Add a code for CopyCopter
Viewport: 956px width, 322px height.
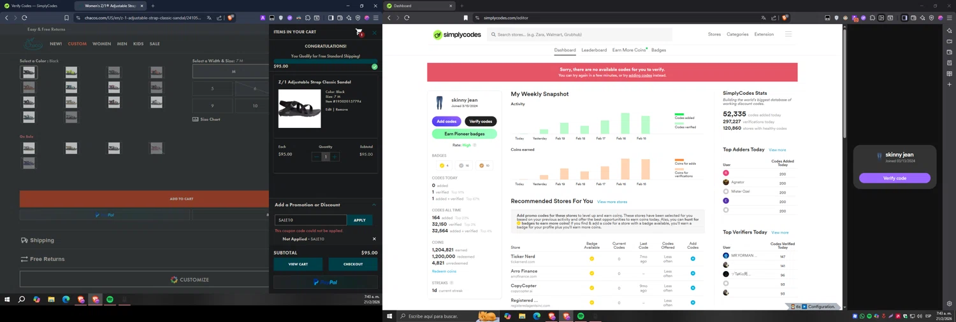click(693, 288)
